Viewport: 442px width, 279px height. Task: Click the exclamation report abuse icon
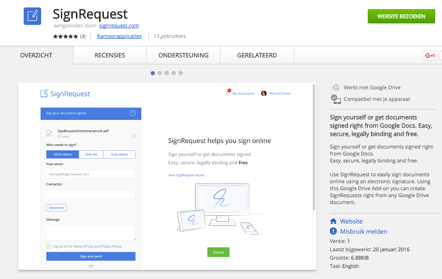point(333,231)
